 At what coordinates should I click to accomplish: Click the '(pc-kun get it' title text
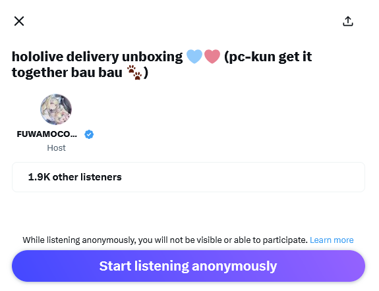pyautogui.click(x=268, y=57)
